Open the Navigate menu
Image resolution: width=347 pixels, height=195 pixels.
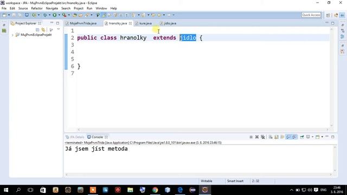point(52,9)
